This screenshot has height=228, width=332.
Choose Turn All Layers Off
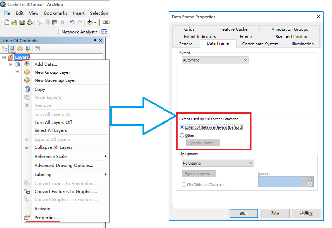click(x=66, y=122)
